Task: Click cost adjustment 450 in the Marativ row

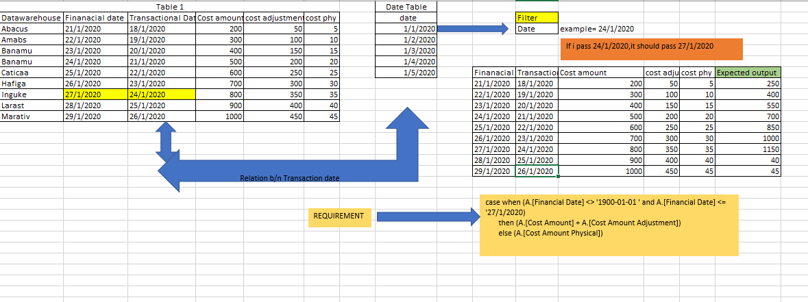Action: pyautogui.click(x=274, y=116)
